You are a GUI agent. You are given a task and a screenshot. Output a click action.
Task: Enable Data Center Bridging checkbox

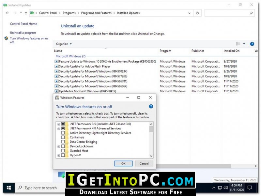[x=63, y=142]
